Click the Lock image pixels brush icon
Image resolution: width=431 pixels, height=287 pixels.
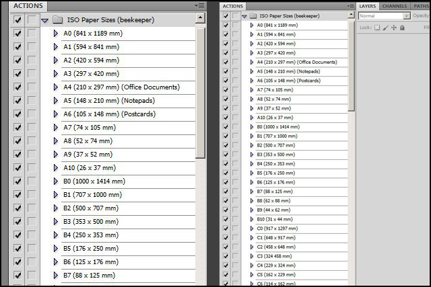(x=385, y=28)
